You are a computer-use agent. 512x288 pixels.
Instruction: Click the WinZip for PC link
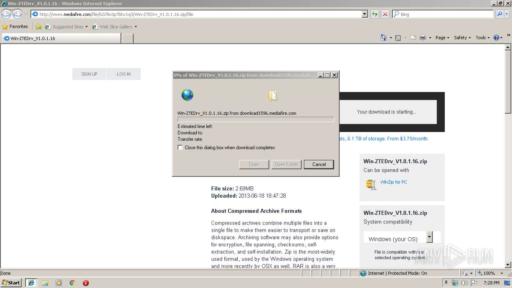point(394,182)
